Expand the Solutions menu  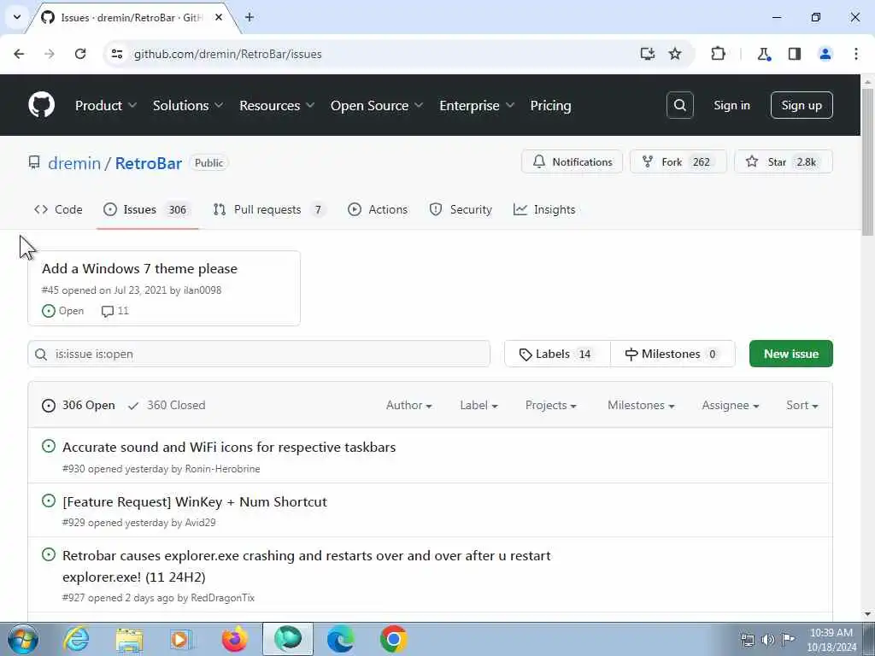click(x=187, y=105)
